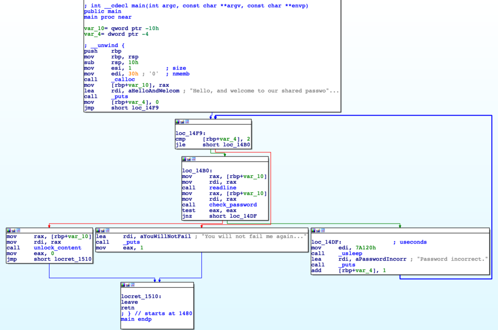Click the pencil icon on the unlock_content block
The image size is (498, 330).
point(14,230)
